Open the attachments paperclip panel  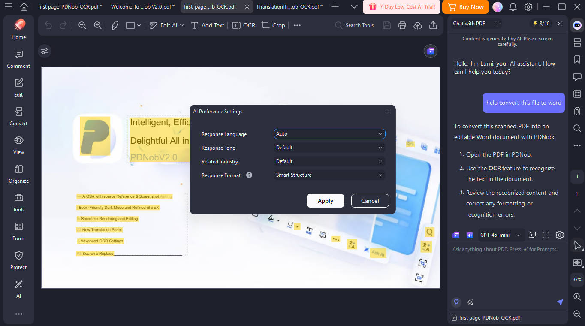(577, 111)
